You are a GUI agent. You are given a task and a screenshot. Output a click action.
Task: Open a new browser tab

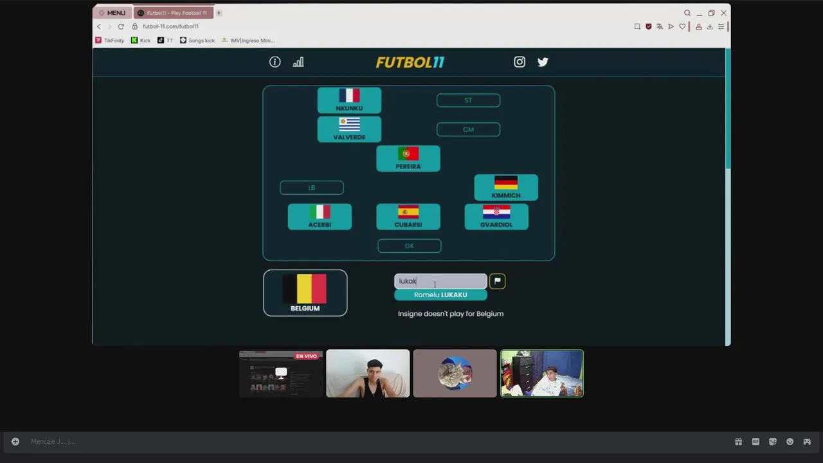pyautogui.click(x=219, y=13)
